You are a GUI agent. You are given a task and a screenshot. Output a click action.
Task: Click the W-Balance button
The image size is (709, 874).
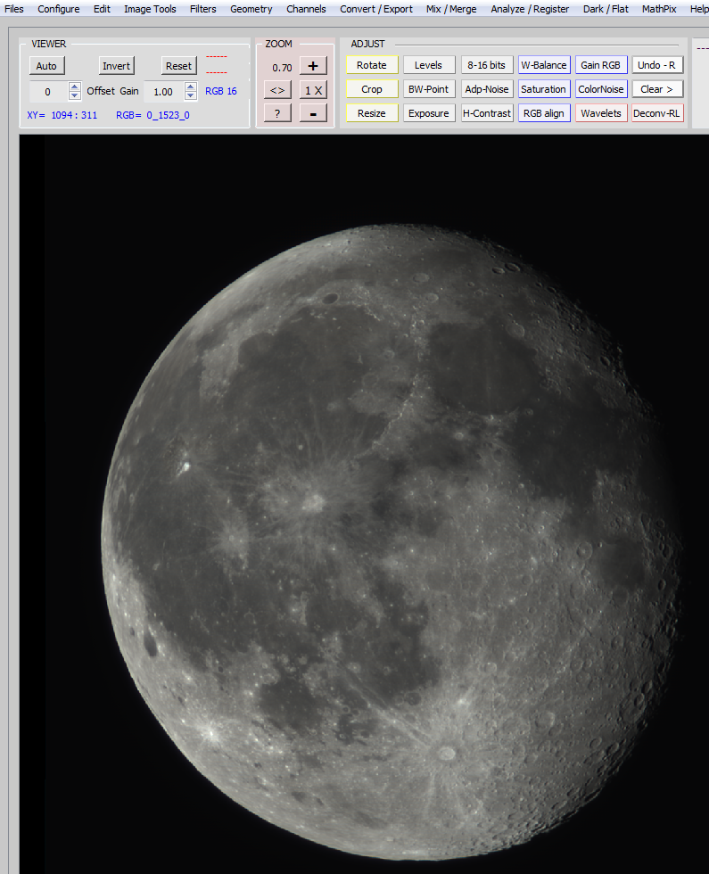coord(544,64)
